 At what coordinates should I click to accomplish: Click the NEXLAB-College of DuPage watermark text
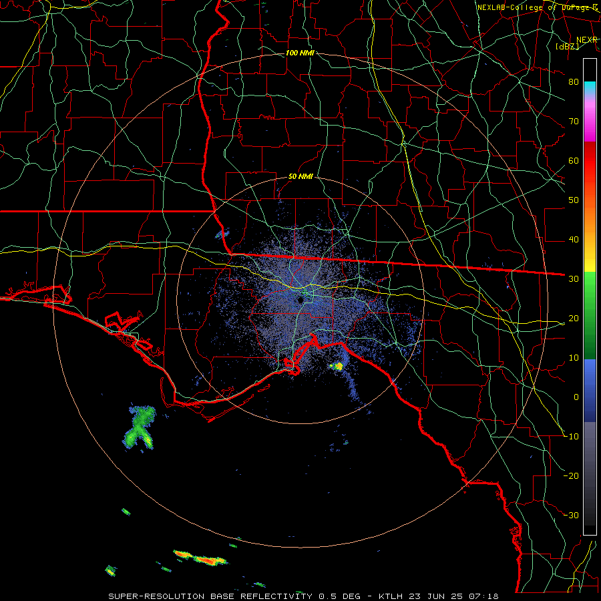(x=538, y=7)
